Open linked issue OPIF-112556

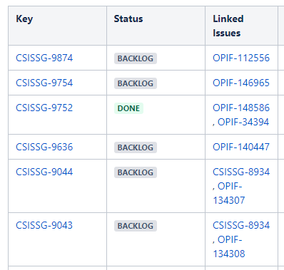click(x=241, y=58)
